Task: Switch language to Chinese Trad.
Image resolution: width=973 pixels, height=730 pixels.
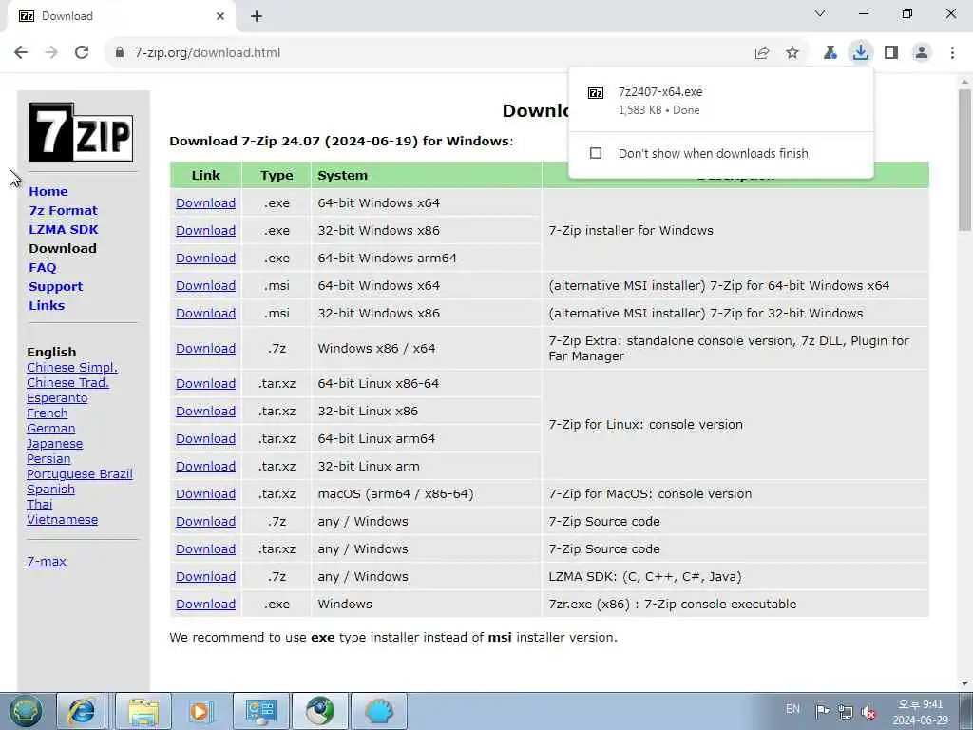Action: click(67, 382)
